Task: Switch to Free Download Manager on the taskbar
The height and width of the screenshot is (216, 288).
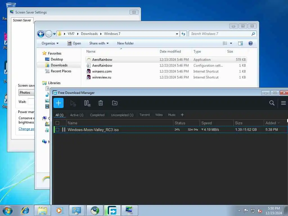Action: [112, 210]
